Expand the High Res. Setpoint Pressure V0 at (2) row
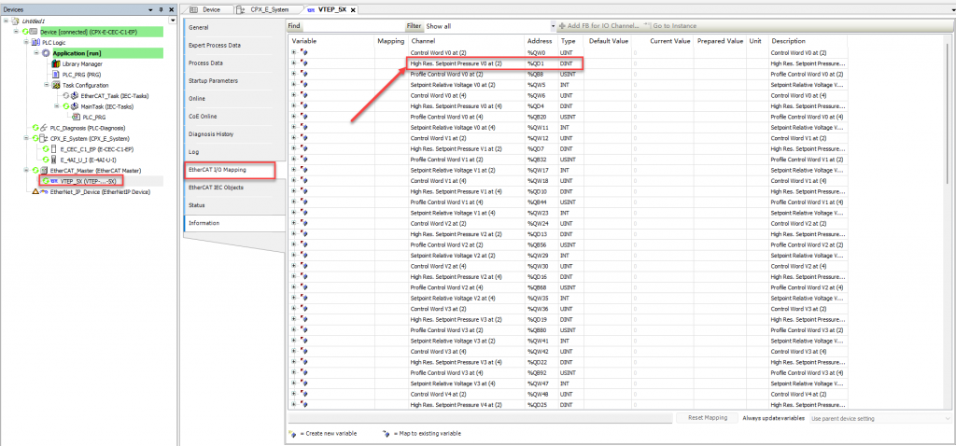 [294, 64]
